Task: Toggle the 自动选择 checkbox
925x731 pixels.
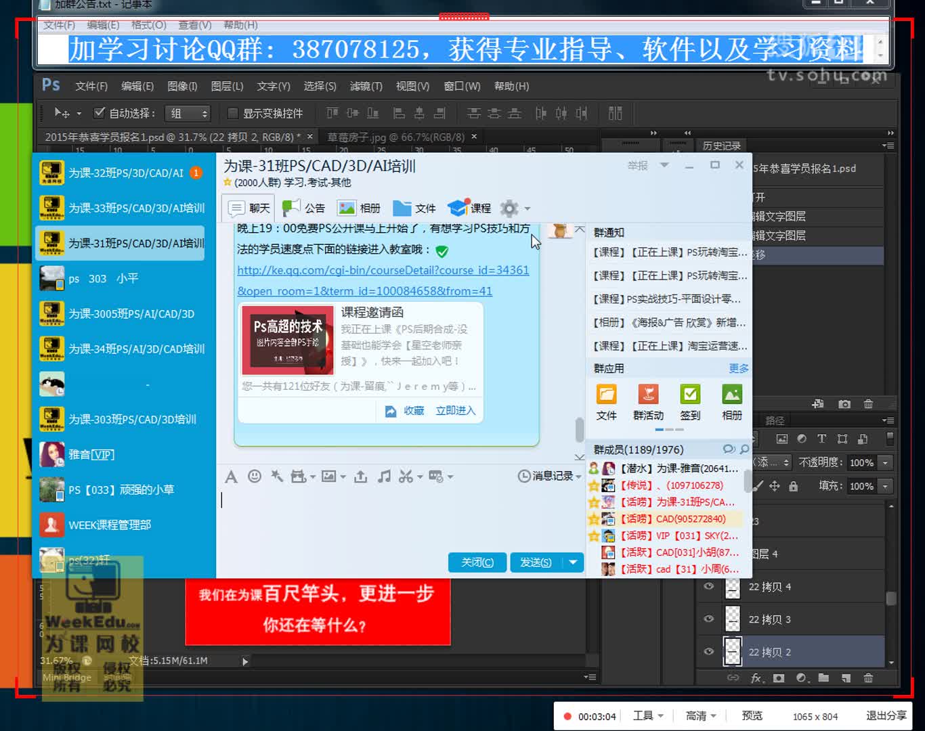Action: click(100, 112)
